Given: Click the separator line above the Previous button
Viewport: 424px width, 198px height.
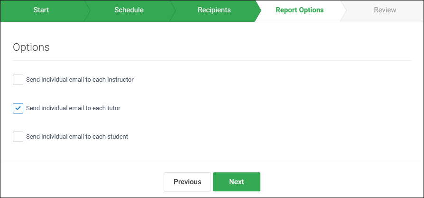Looking at the screenshot, I should [212, 161].
